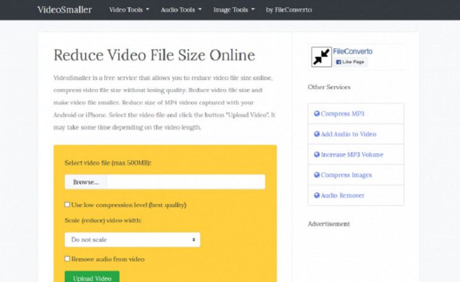Screen dimensions: 460x282
Task: Open the Add Audio to Video link
Action: coord(348,134)
